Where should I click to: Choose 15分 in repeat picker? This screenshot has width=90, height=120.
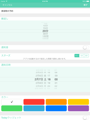[x=45, y=28]
